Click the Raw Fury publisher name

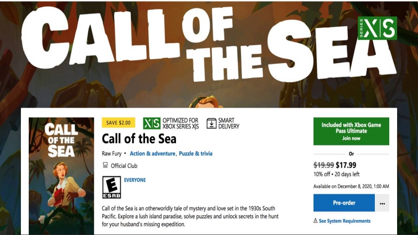click(x=112, y=154)
